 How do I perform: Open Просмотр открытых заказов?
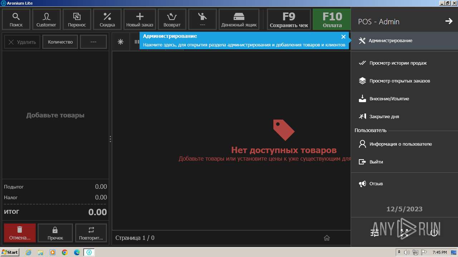point(404,81)
